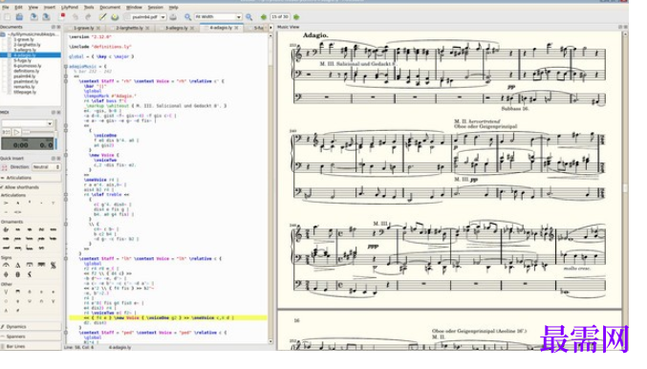Click the Quick Insert direction arrows icon

(x=5, y=167)
